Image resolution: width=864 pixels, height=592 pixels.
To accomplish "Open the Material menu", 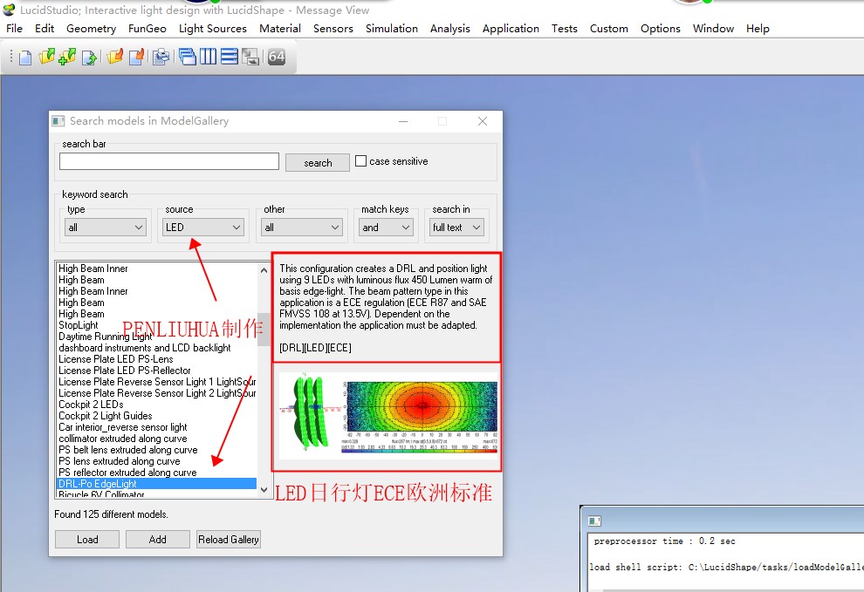I will coord(280,29).
